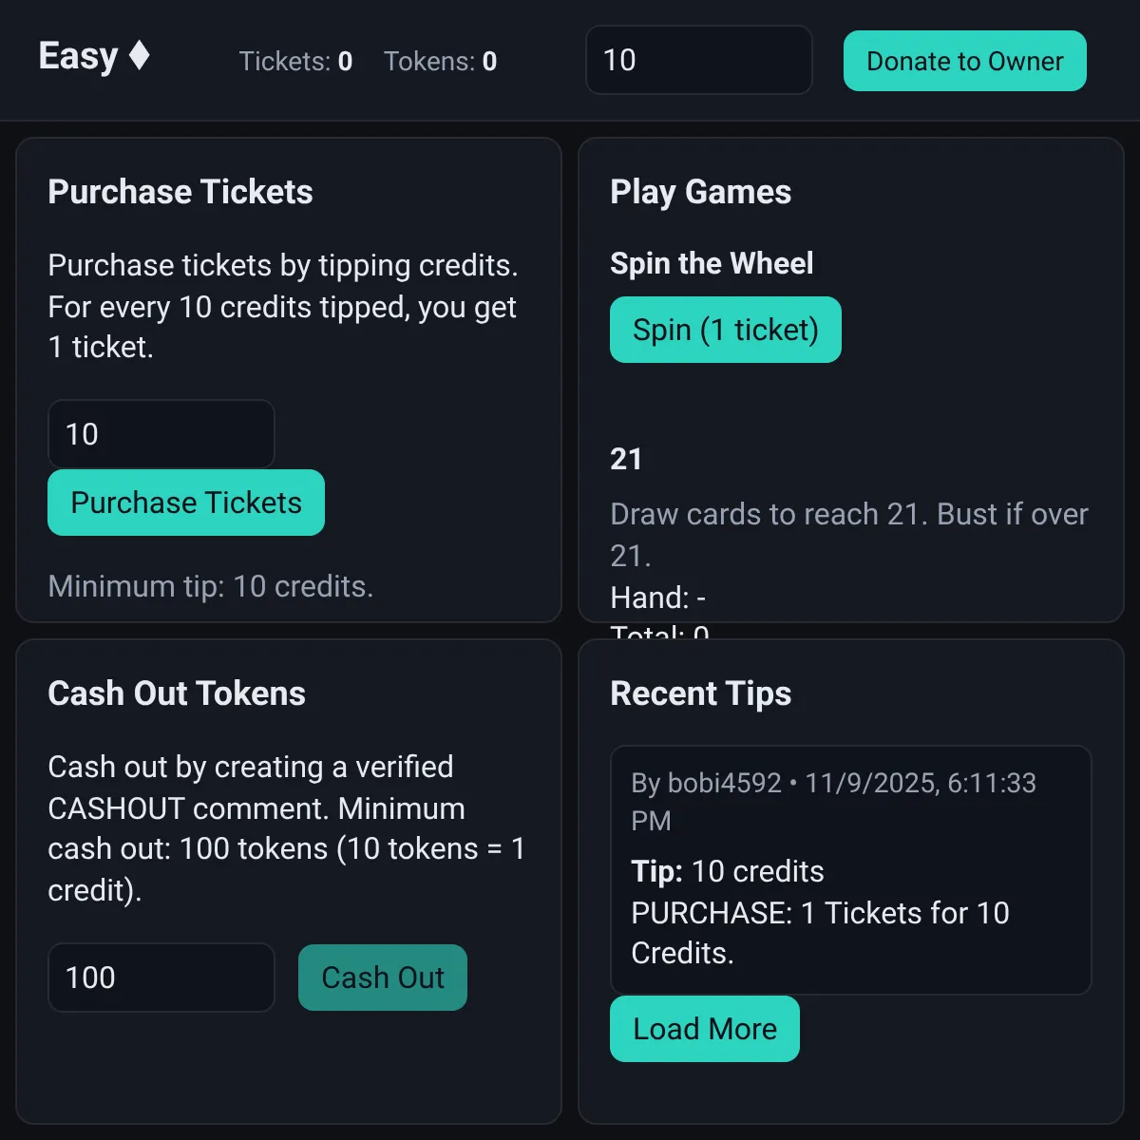Image resolution: width=1140 pixels, height=1140 pixels.
Task: Click the Cash Out Tokens heading
Action: [x=177, y=693]
